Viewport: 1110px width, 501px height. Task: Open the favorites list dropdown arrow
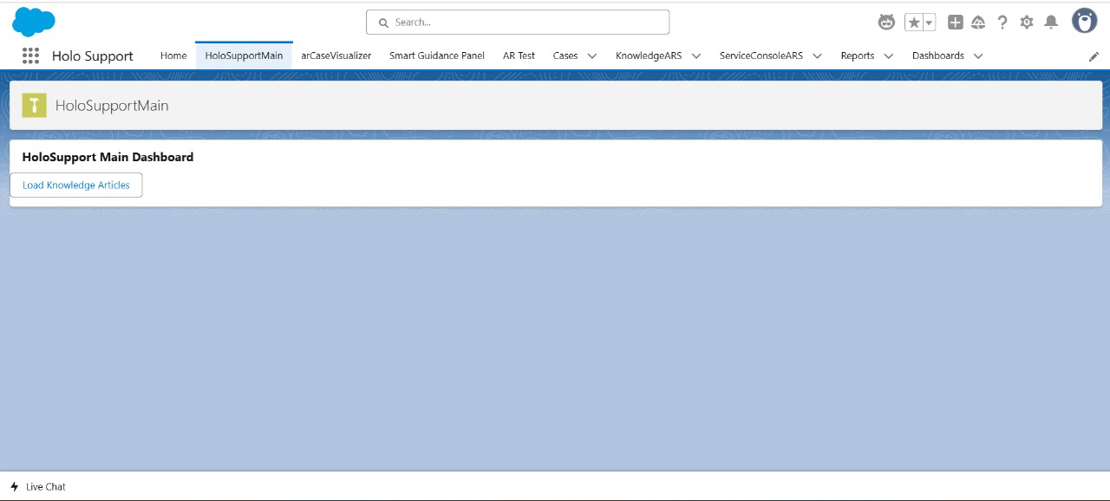(929, 23)
